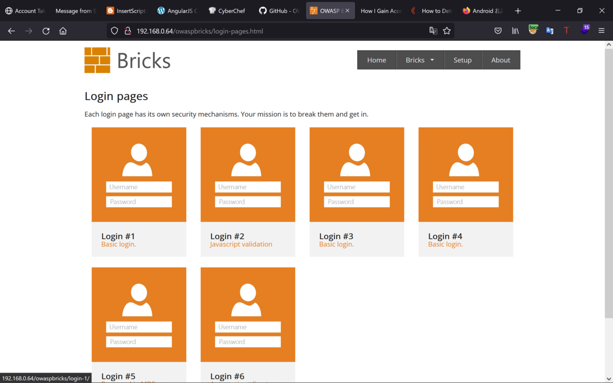Open the Login #5 title link
The height and width of the screenshot is (383, 613).
pyautogui.click(x=118, y=376)
